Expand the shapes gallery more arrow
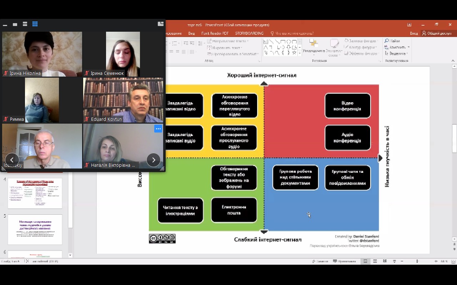This screenshot has width=457, height=285. [300, 53]
